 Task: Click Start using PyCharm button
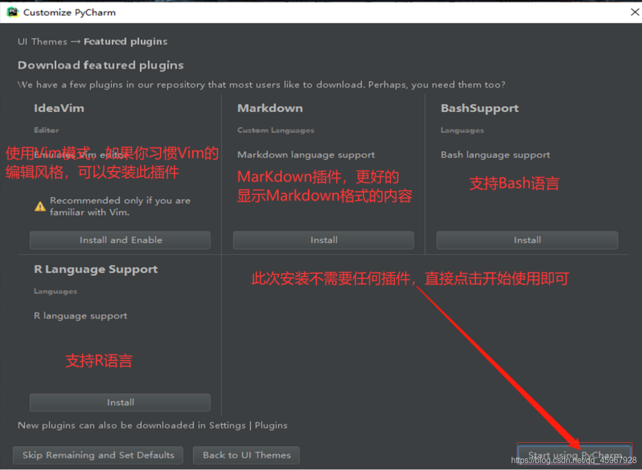(x=575, y=455)
